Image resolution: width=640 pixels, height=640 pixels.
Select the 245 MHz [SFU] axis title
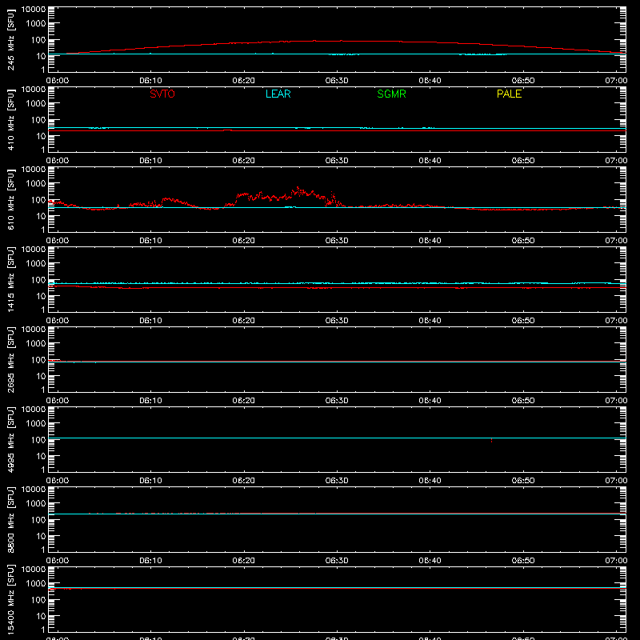[11, 40]
